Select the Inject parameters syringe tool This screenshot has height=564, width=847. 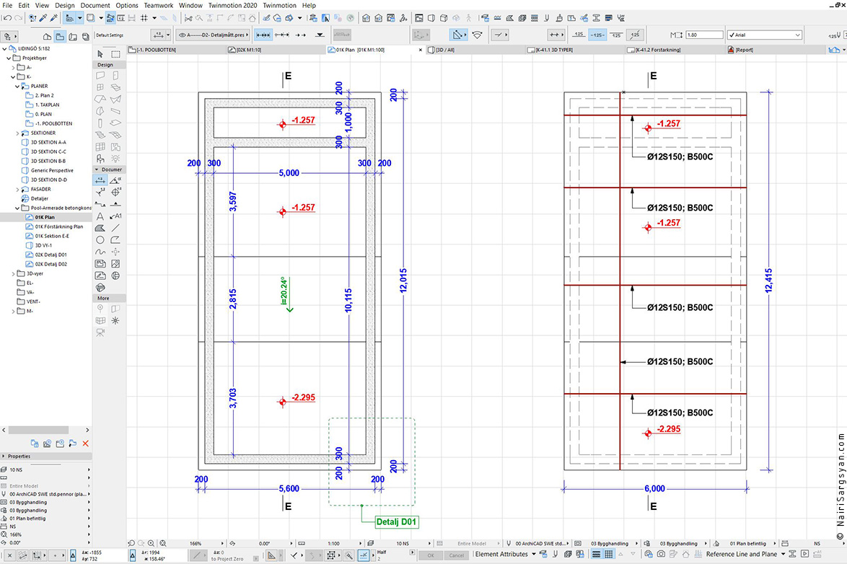coord(53,18)
